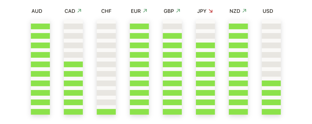Select the AUD currency label
The image size is (312, 124).
pos(37,11)
